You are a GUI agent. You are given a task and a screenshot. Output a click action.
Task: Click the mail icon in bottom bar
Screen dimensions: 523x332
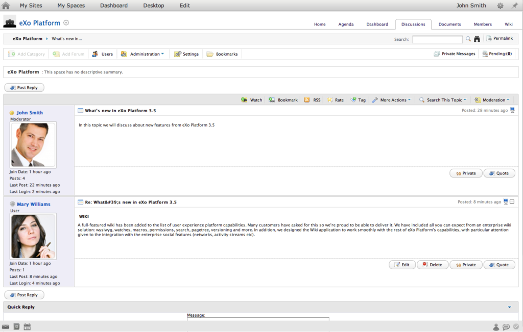5,327
